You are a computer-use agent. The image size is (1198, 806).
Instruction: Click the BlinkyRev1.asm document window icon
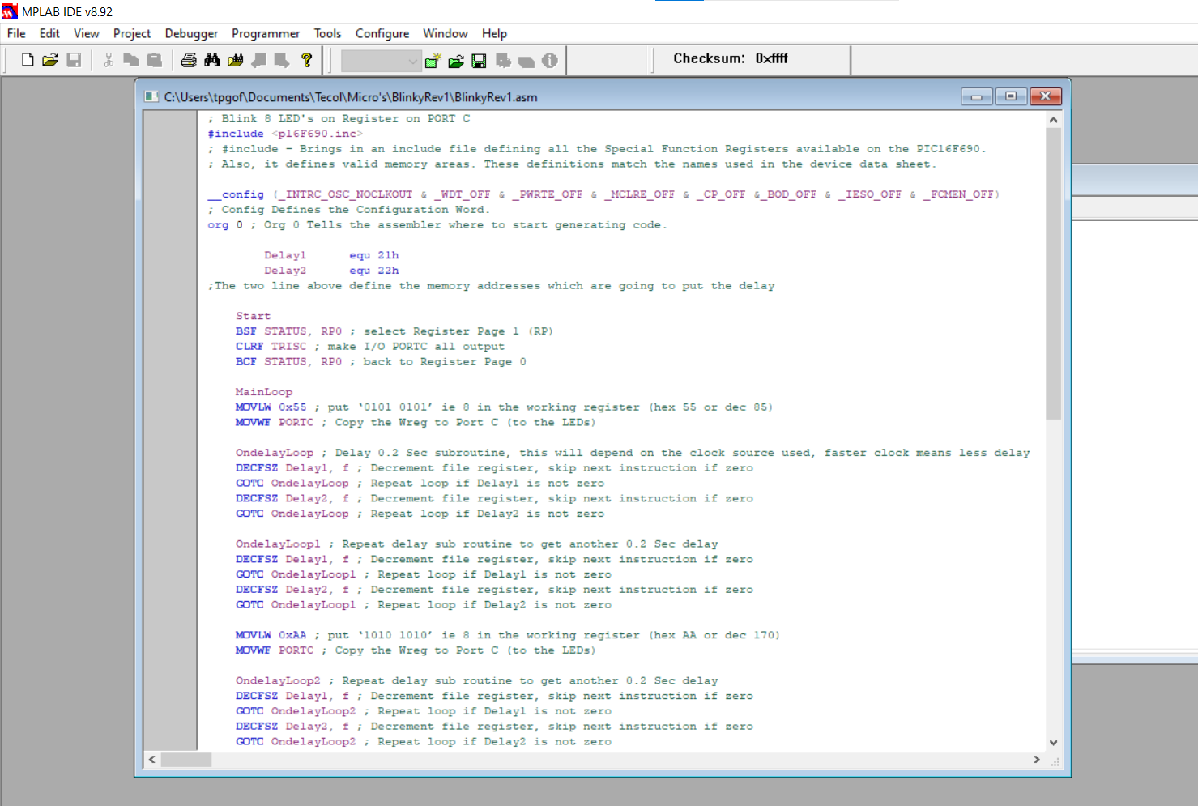[x=151, y=97]
